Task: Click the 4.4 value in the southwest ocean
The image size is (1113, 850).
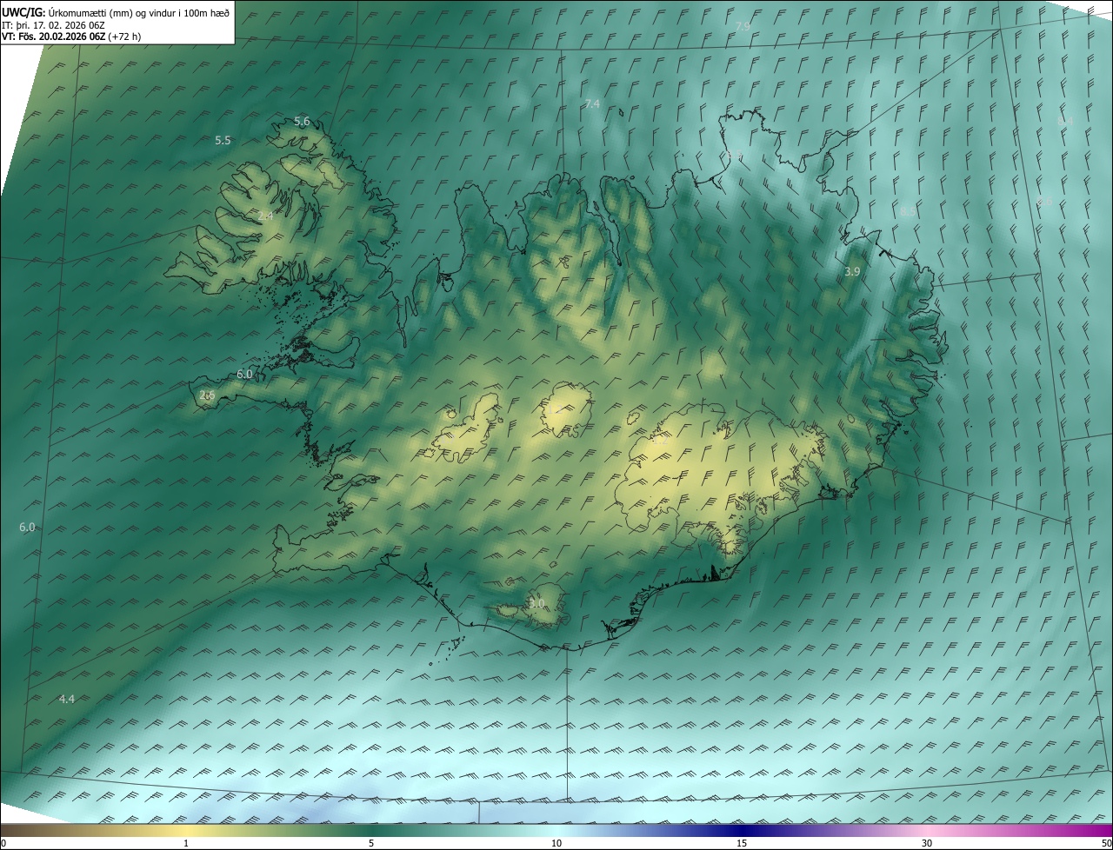Action: 67,699
